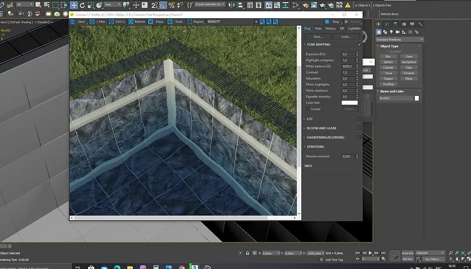Open the Color tint white swatch
The height and width of the screenshot is (269, 471).
(x=350, y=103)
